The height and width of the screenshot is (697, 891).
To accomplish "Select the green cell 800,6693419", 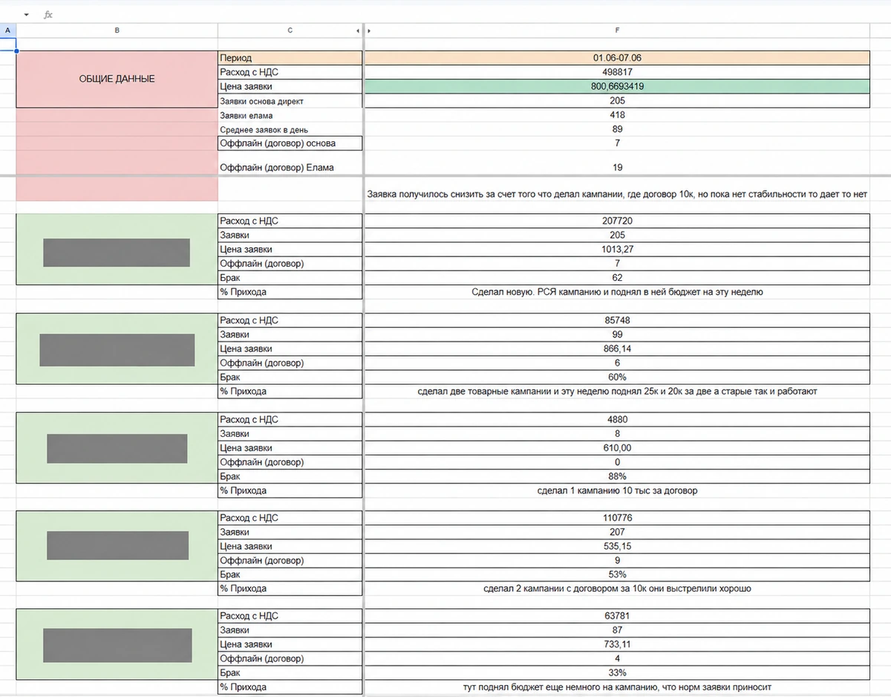I will [617, 86].
